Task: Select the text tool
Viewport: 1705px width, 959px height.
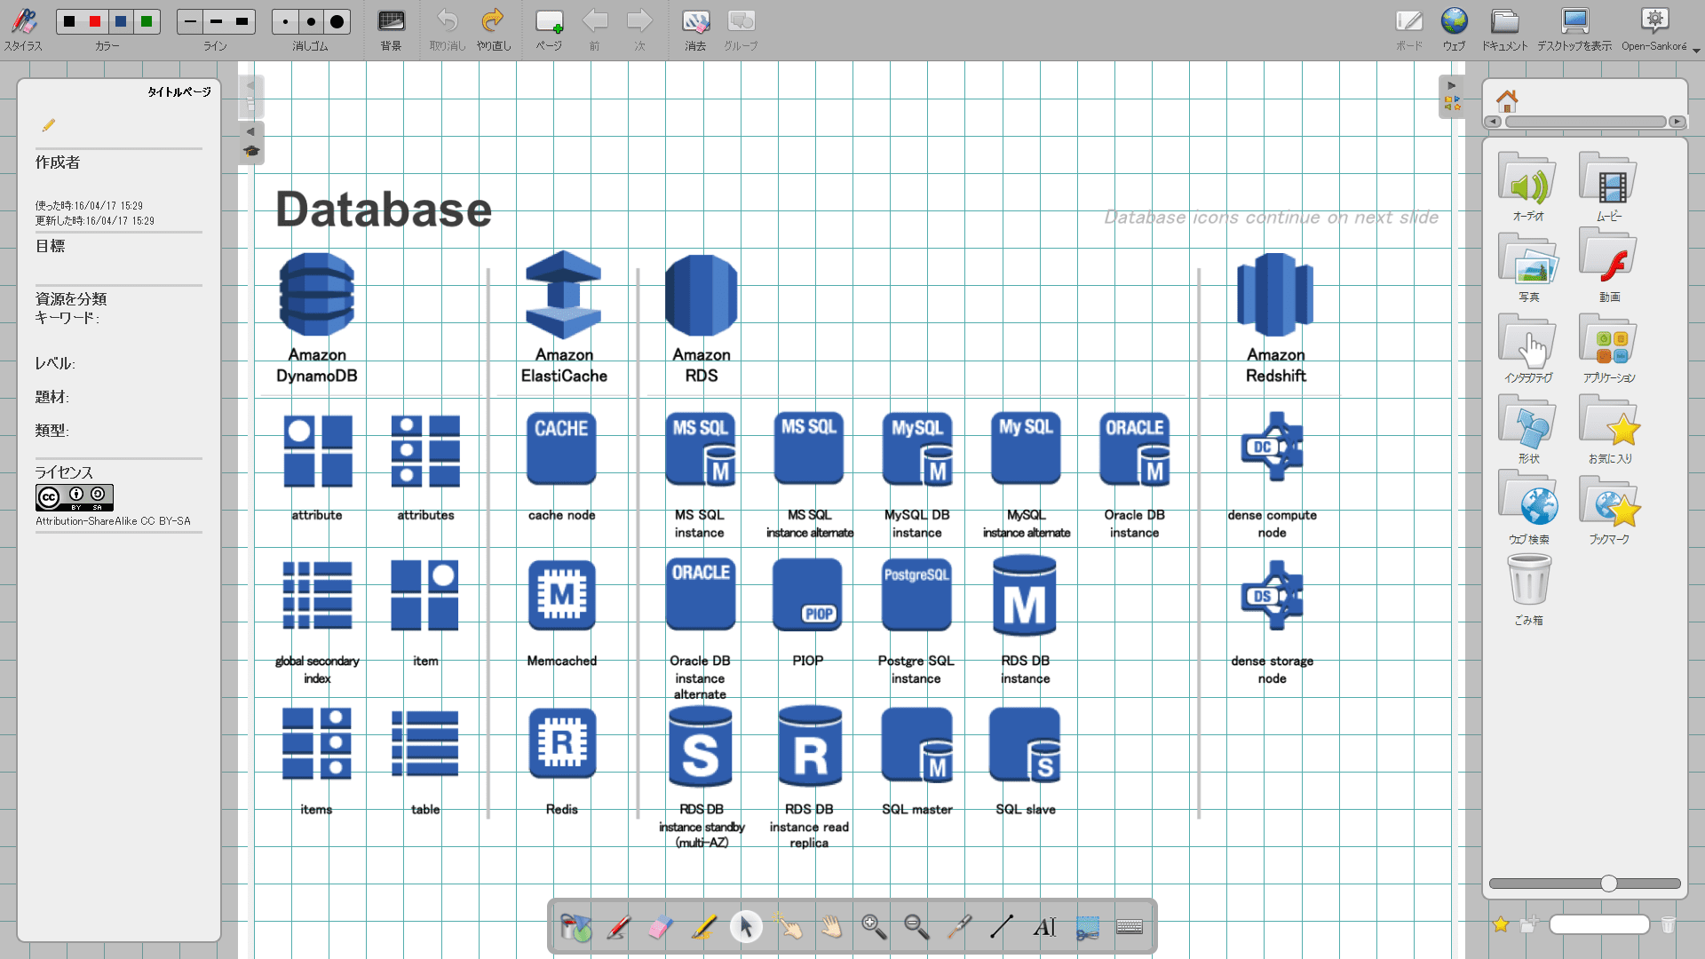Action: tap(1044, 928)
